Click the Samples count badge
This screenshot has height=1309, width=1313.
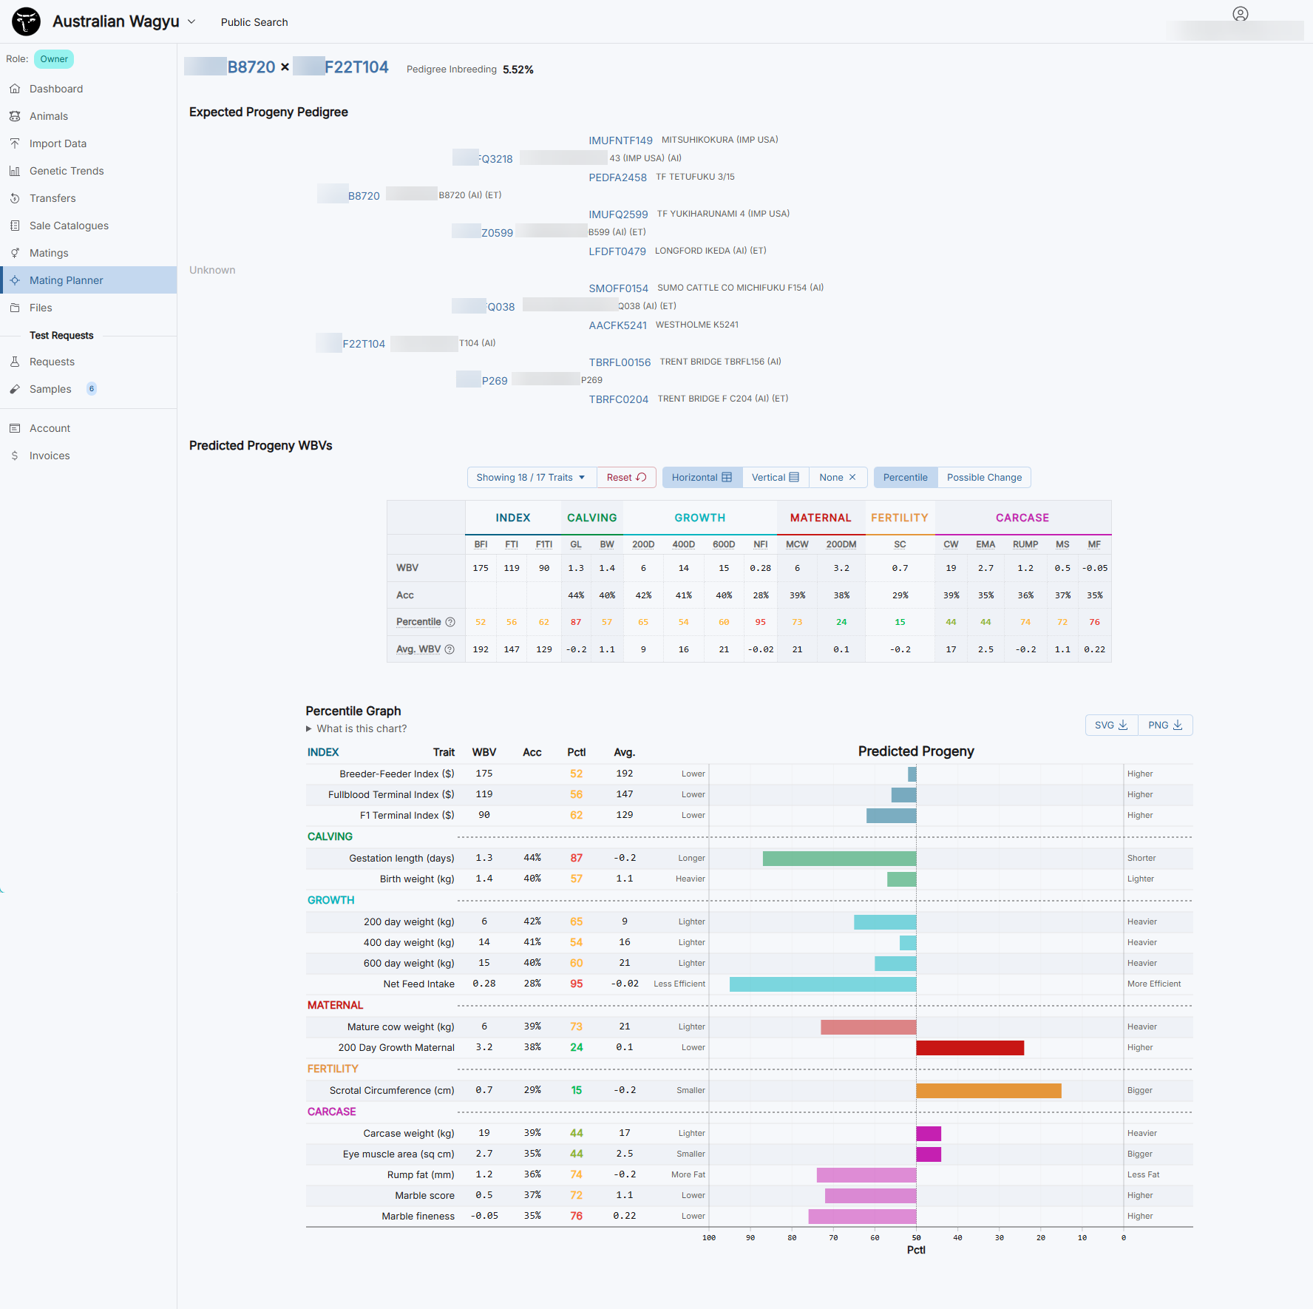92,389
